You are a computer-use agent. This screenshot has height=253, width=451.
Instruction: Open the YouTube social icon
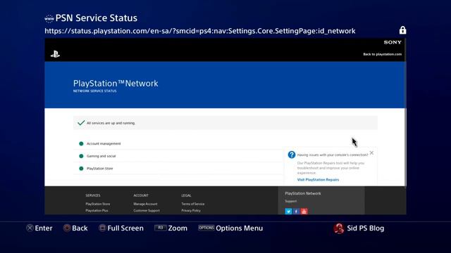coord(304,212)
